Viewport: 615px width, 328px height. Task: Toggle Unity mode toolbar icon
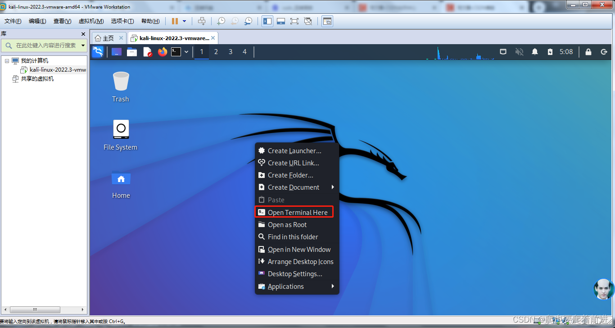pos(308,21)
